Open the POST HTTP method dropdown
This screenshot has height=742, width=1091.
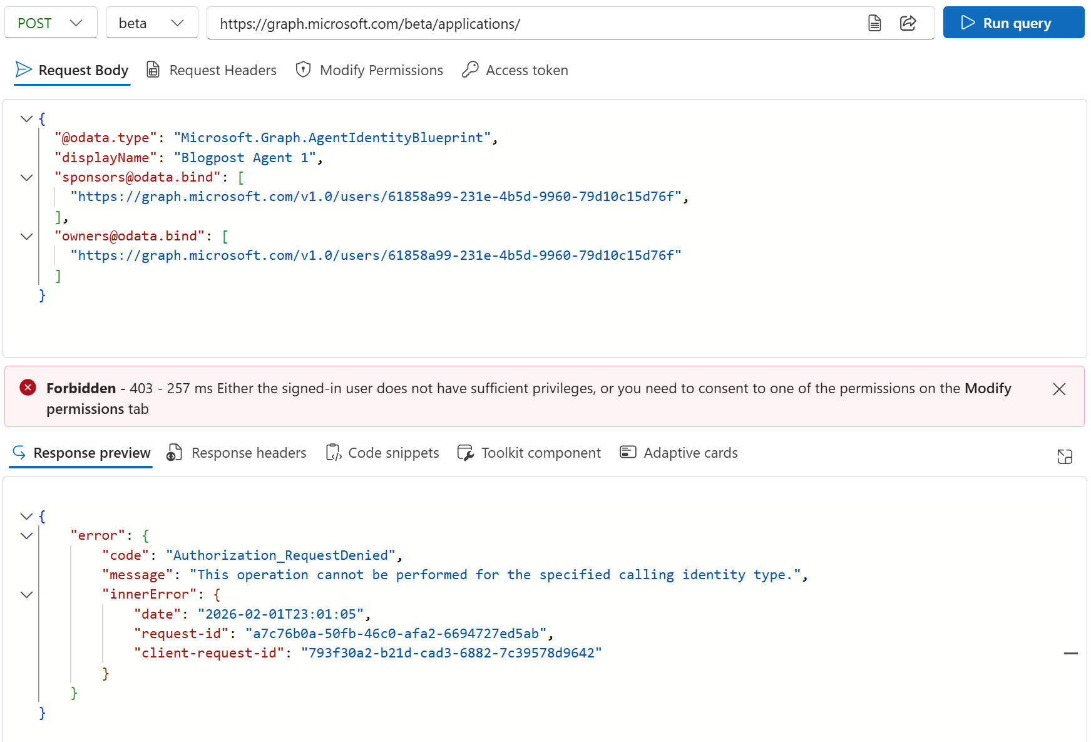pos(51,23)
